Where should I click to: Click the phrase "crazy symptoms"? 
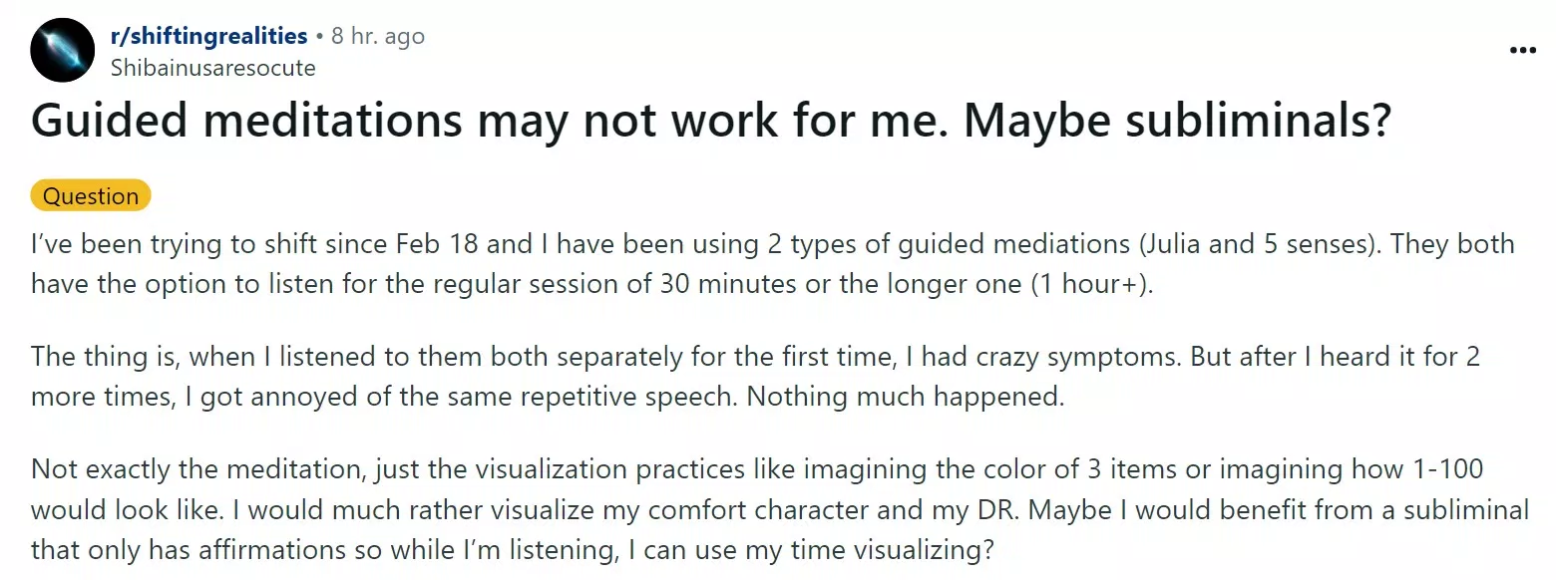(1061, 356)
